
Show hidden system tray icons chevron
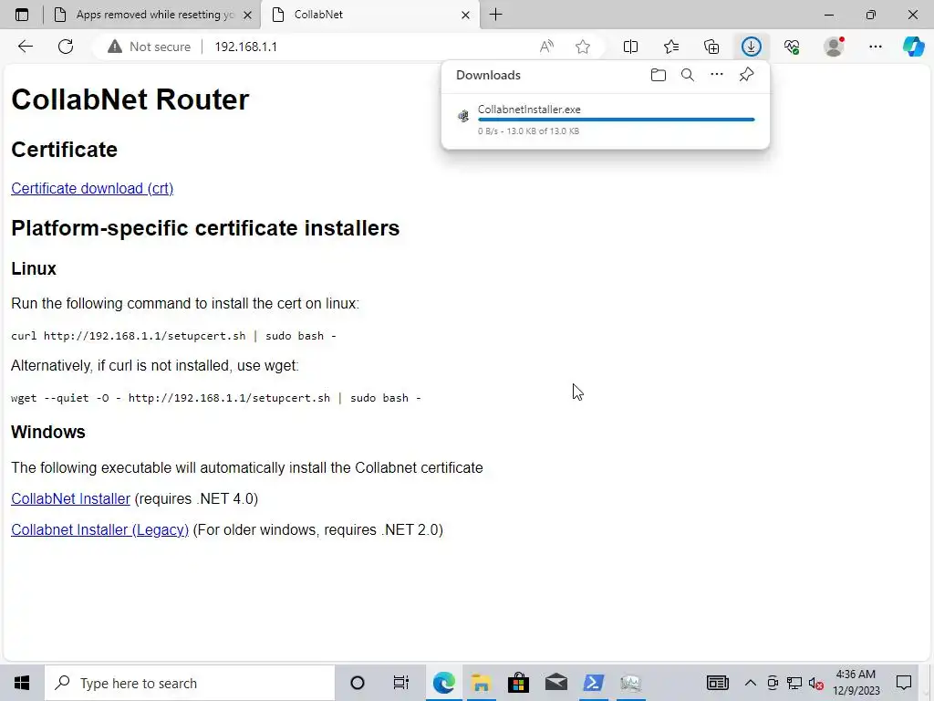[751, 683]
